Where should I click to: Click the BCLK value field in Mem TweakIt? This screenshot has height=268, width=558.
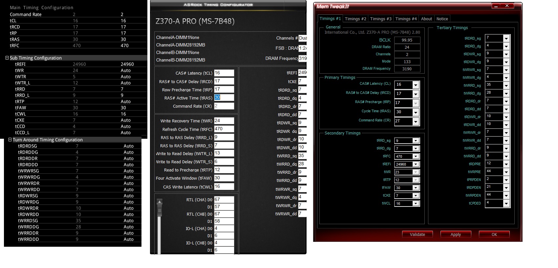click(x=407, y=40)
